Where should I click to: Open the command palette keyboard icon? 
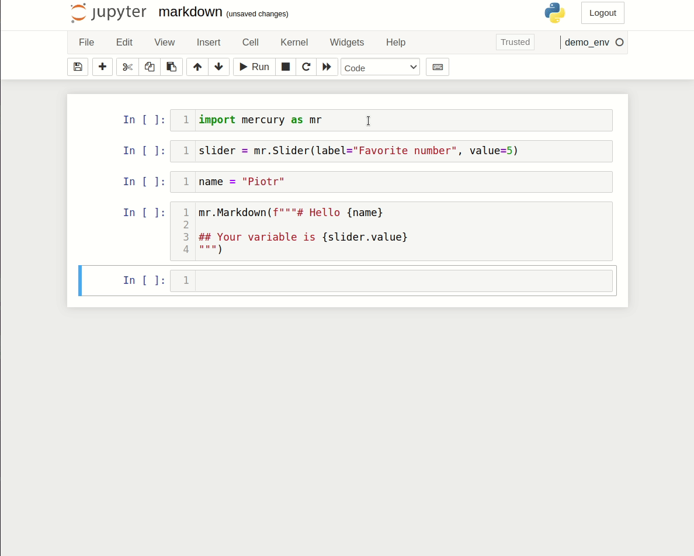pos(437,67)
